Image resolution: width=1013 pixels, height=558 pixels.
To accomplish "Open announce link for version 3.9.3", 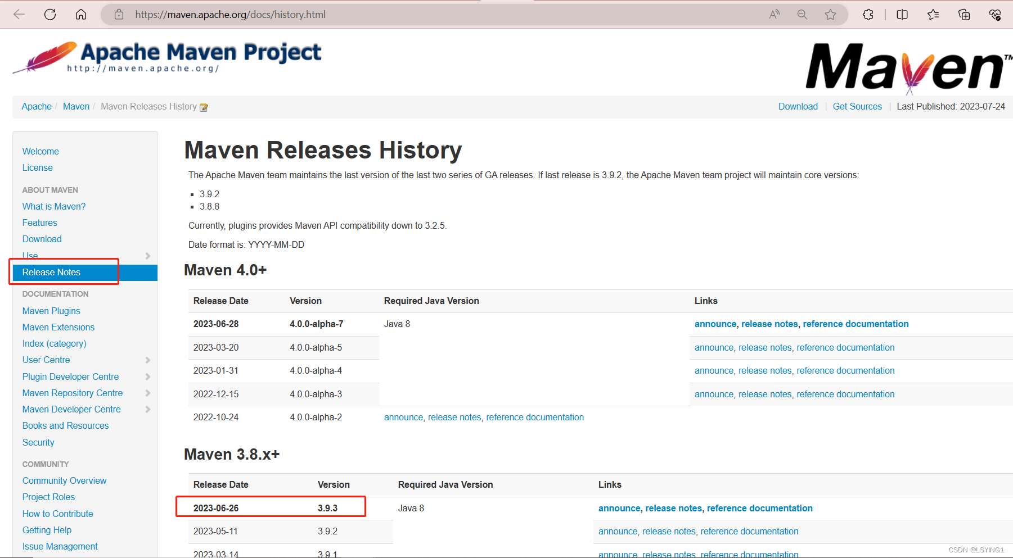I will [619, 508].
